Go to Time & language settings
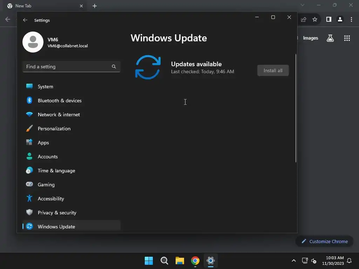 (72, 171)
